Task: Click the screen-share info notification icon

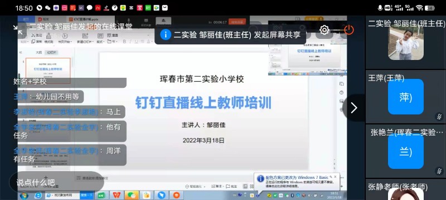Action: (x=166, y=35)
